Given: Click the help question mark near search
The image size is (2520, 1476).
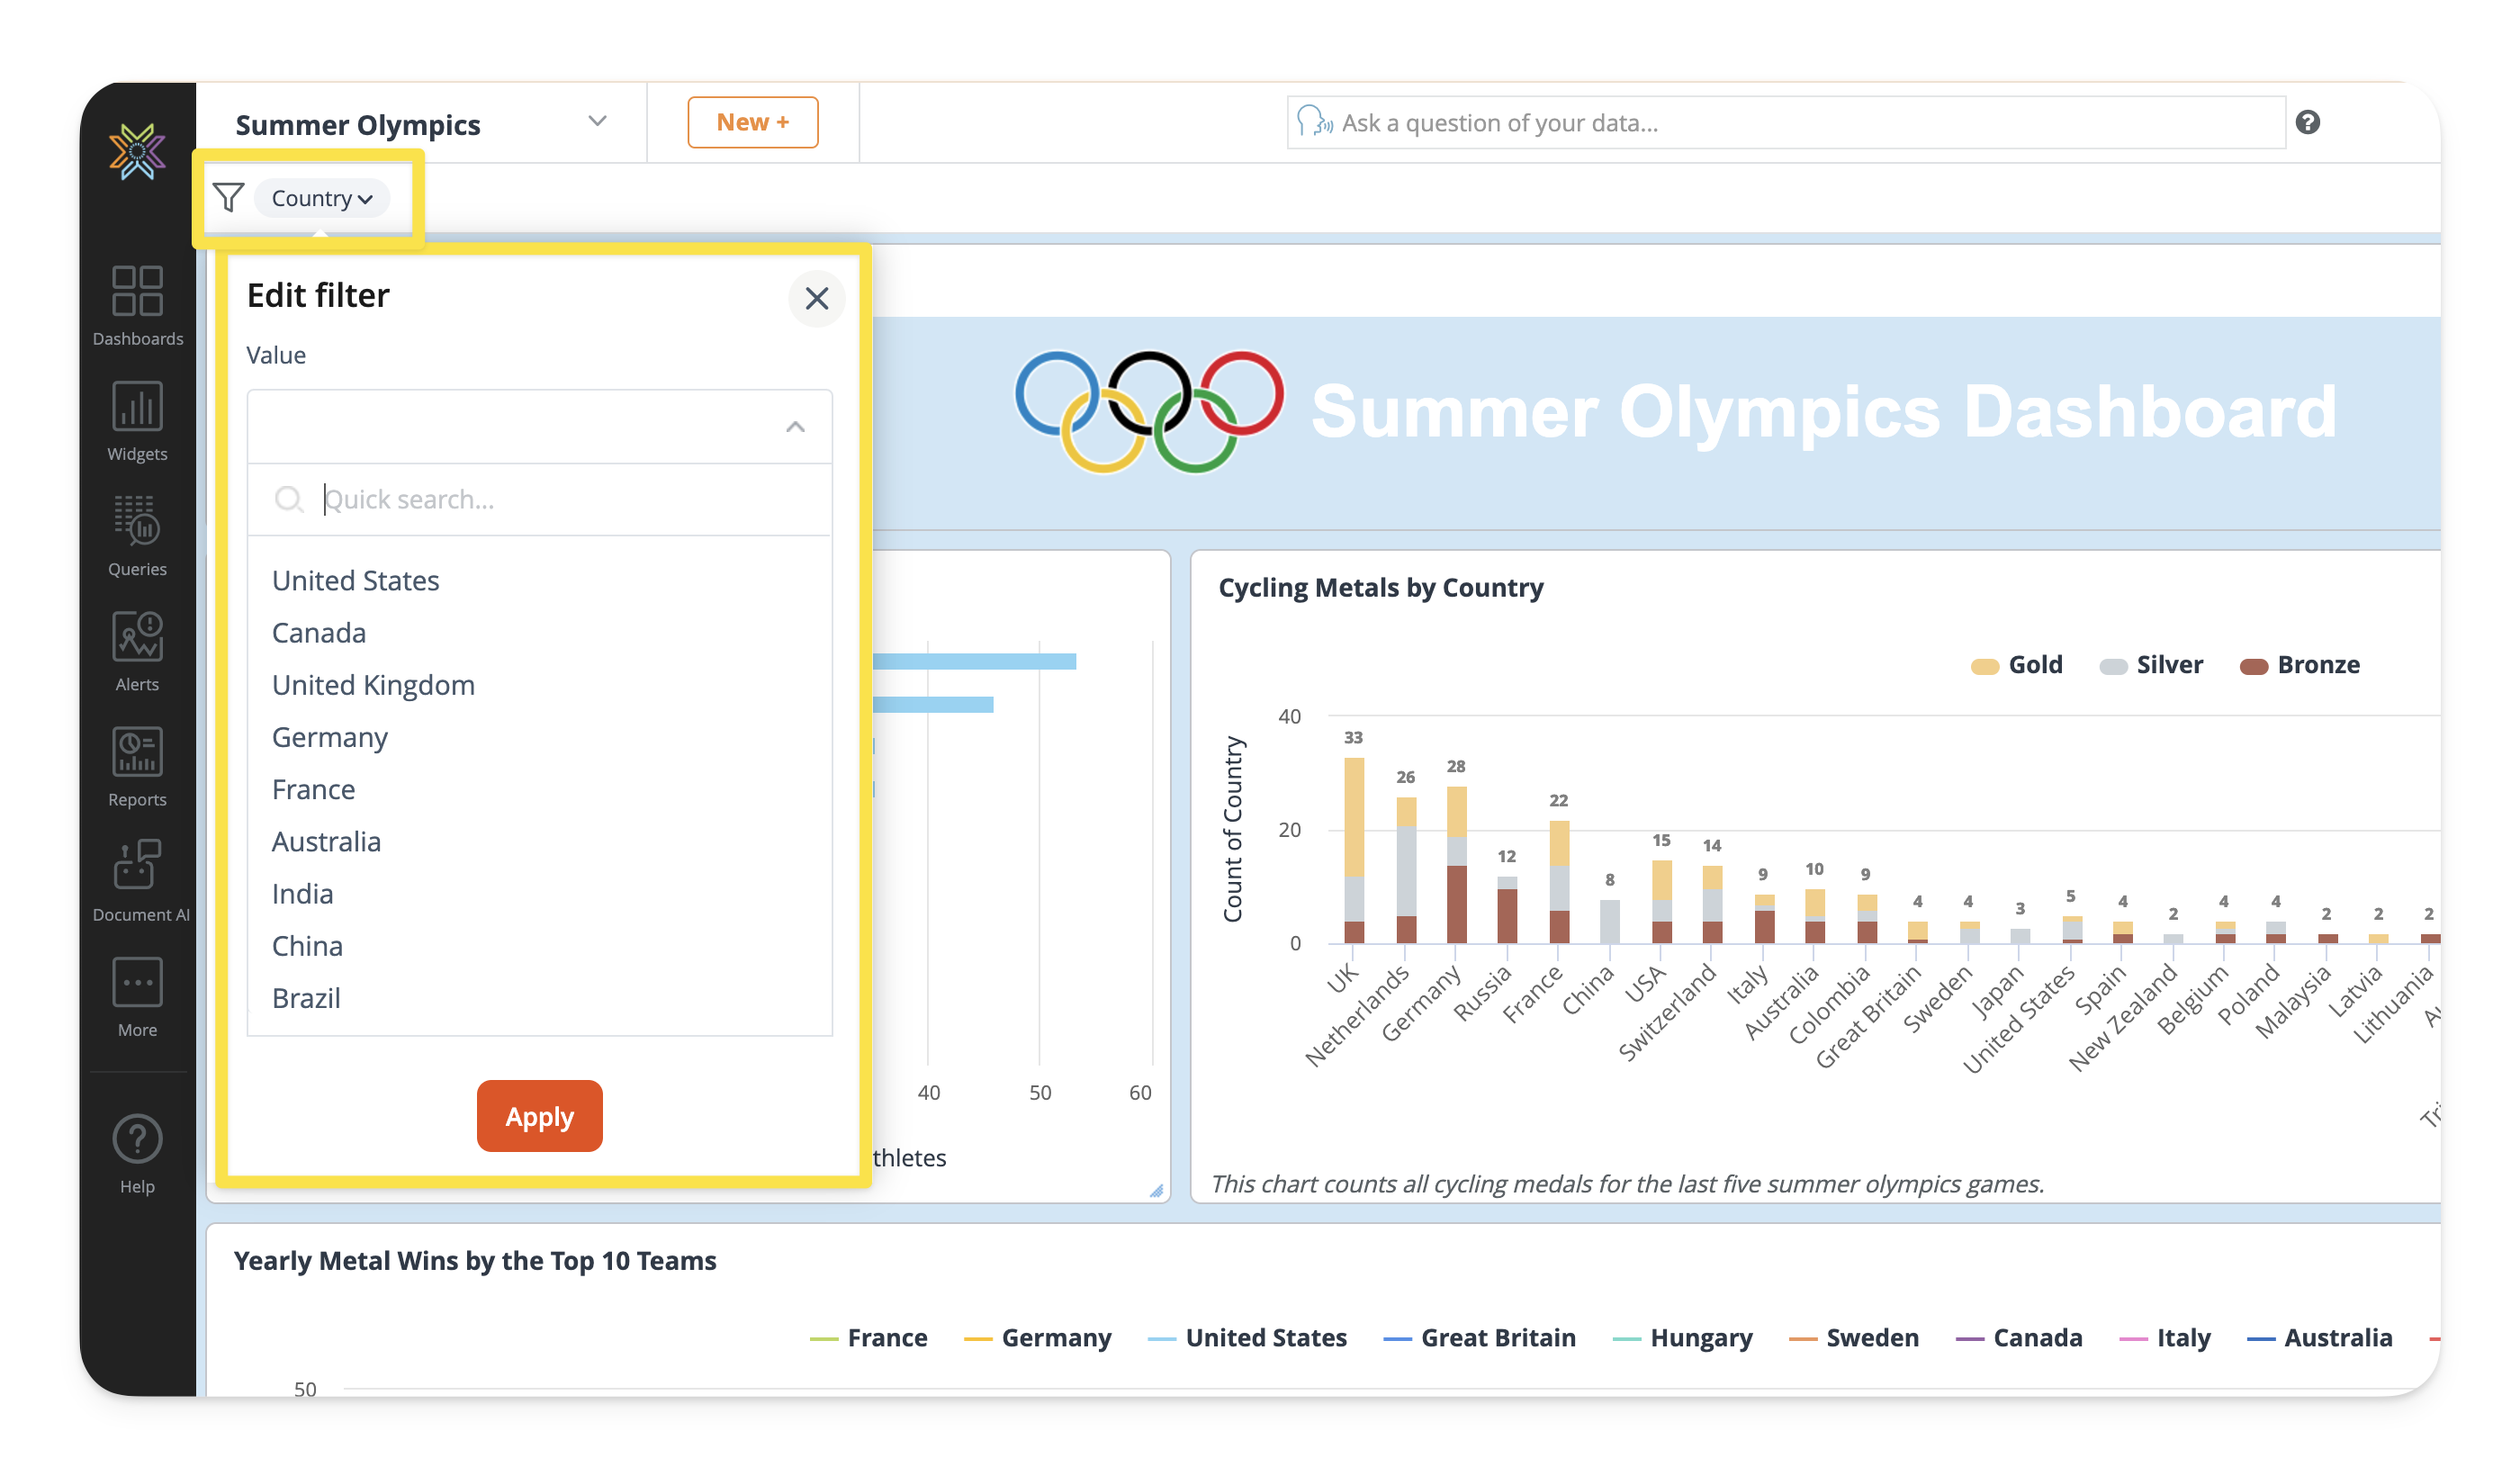Looking at the screenshot, I should 2307,122.
